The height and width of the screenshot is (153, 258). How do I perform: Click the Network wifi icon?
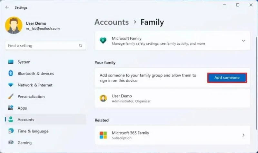click(x=11, y=85)
